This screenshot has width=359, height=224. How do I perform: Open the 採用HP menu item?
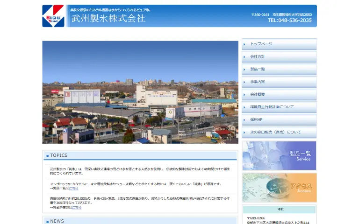click(x=279, y=119)
